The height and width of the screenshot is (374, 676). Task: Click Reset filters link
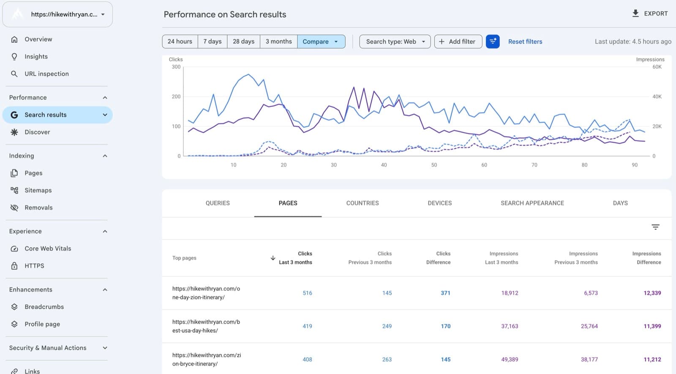(x=525, y=41)
